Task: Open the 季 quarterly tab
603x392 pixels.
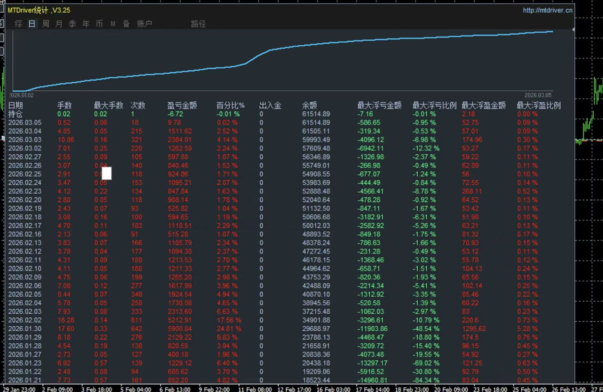Action: [x=73, y=24]
